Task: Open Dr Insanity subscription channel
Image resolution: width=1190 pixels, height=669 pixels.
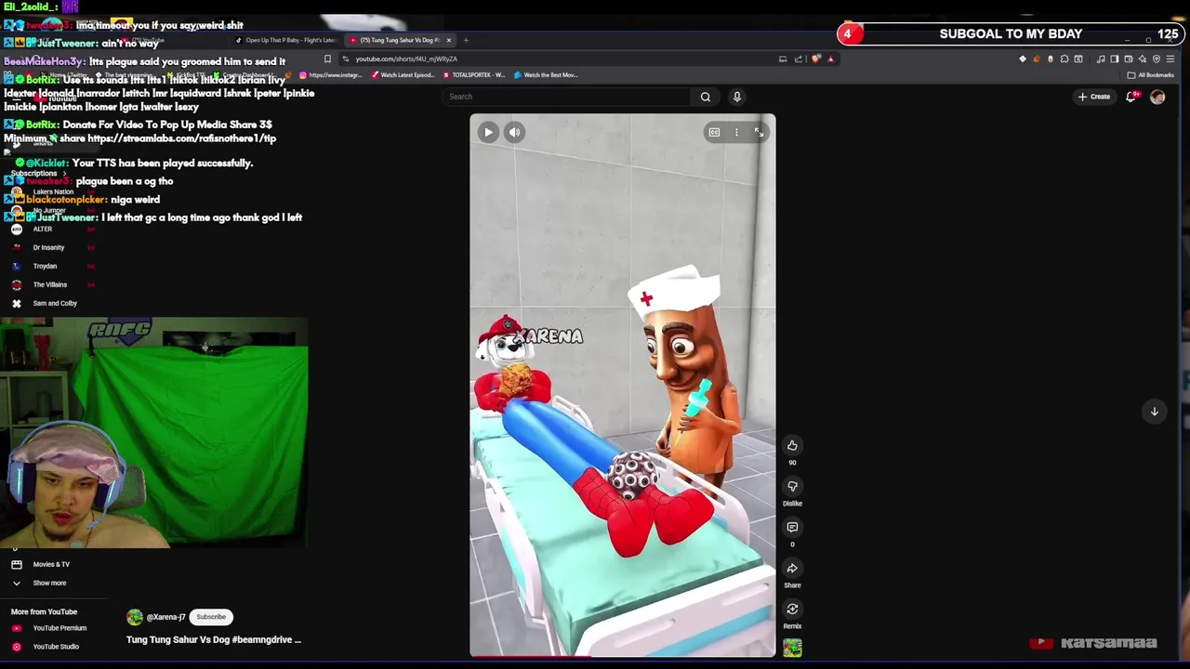Action: pyautogui.click(x=48, y=247)
